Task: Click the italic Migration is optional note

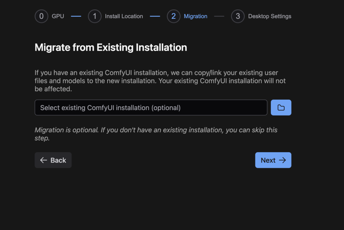Action: coord(156,134)
